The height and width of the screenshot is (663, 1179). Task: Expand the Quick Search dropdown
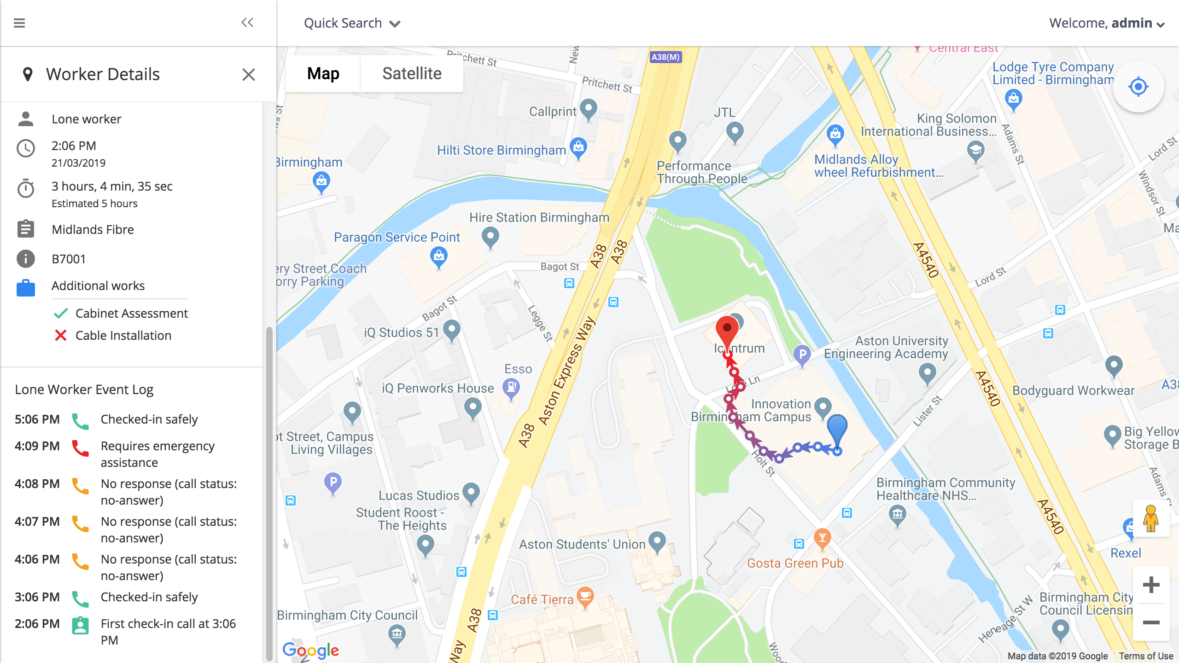point(352,23)
